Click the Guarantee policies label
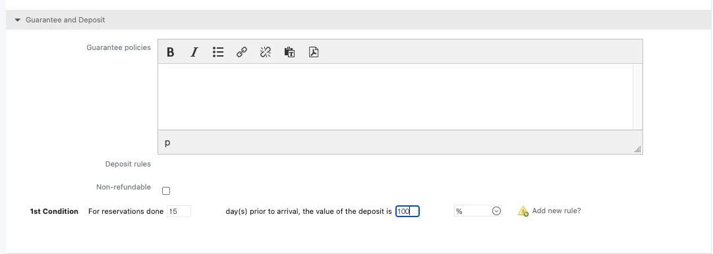The image size is (713, 254). 118,47
